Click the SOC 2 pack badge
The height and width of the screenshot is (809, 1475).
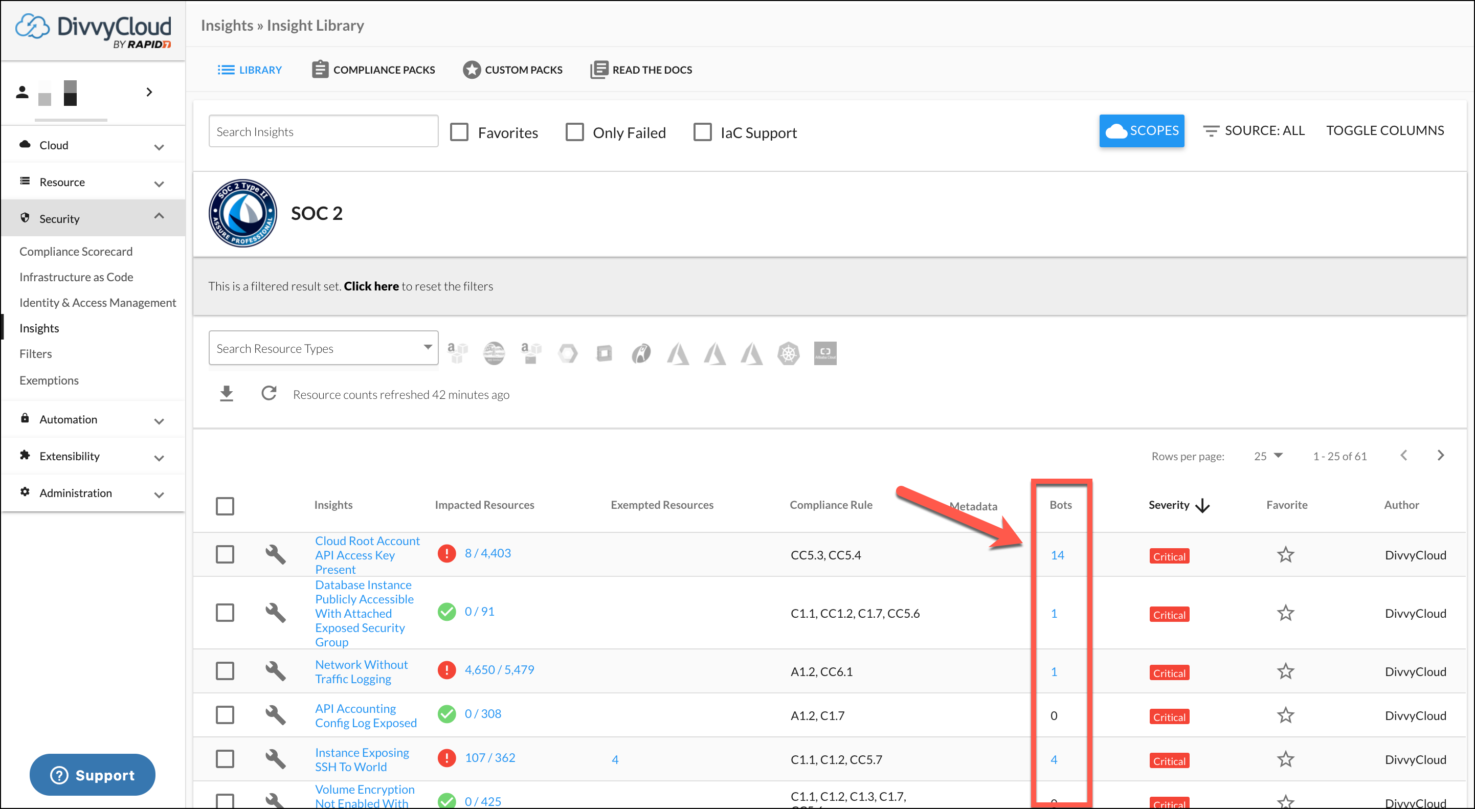coord(243,213)
